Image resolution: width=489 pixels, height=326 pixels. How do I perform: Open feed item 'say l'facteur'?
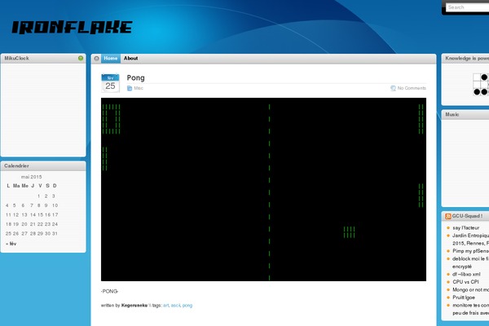pyautogui.click(x=466, y=227)
